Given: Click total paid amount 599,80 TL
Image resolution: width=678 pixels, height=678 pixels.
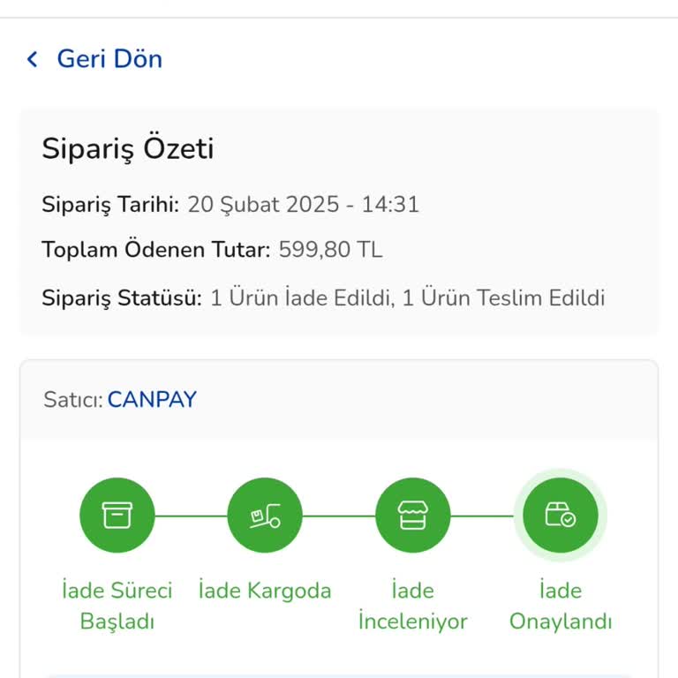Looking at the screenshot, I should tap(331, 250).
